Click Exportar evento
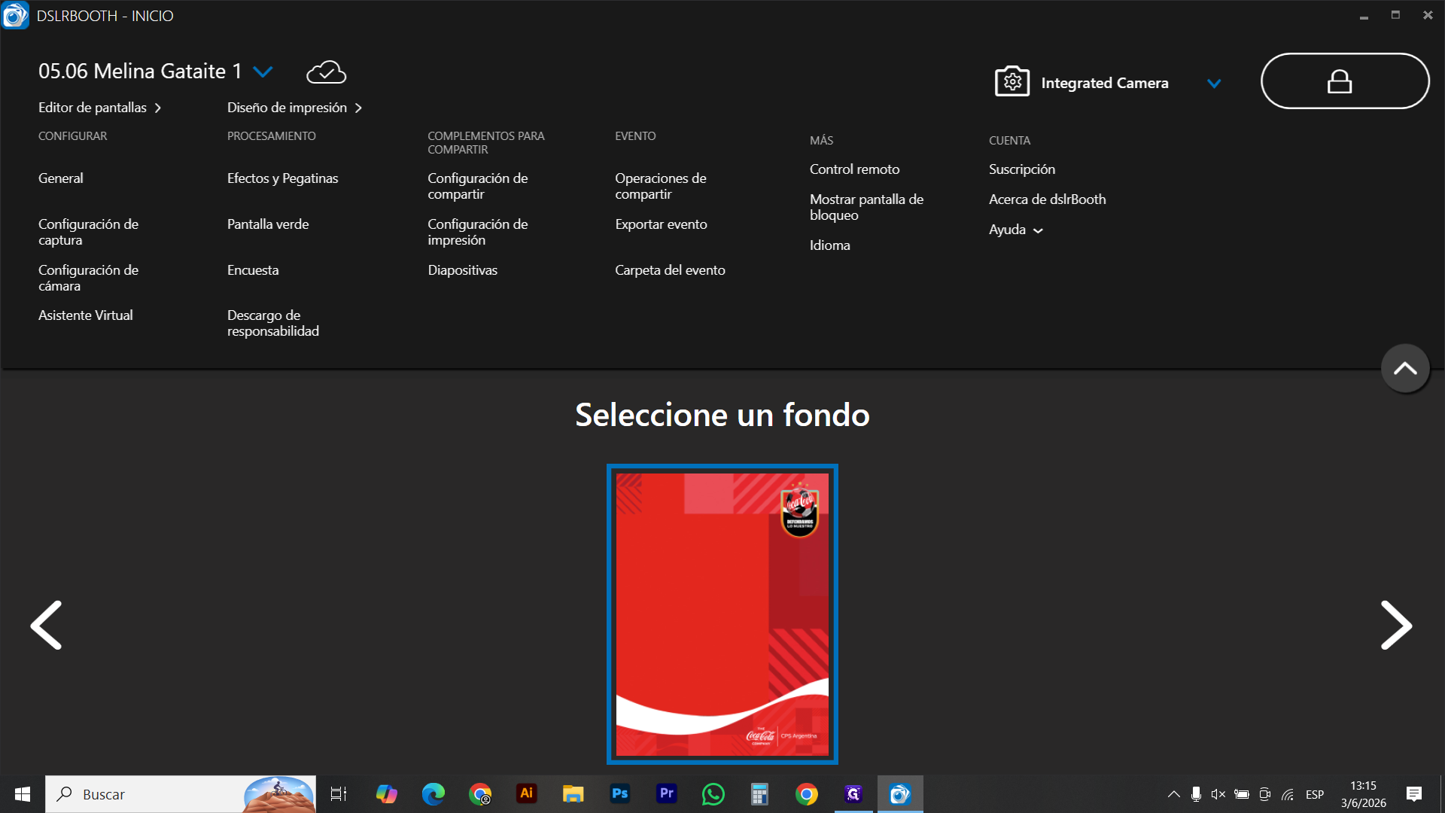Image resolution: width=1445 pixels, height=813 pixels. (x=661, y=224)
